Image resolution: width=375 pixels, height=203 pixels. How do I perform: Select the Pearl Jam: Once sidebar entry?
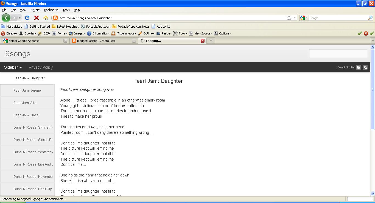tap(27, 115)
